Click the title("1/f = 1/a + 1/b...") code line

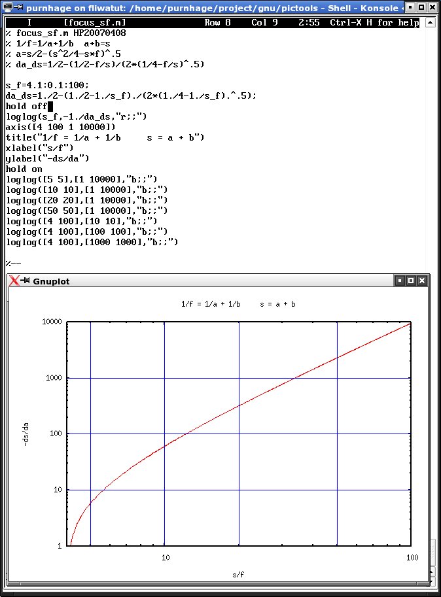[x=105, y=137]
